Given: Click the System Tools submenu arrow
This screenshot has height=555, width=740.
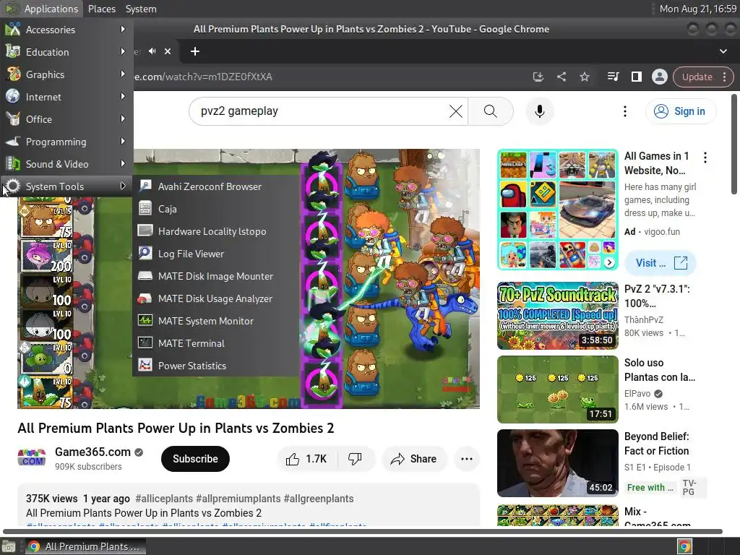Looking at the screenshot, I should point(123,186).
